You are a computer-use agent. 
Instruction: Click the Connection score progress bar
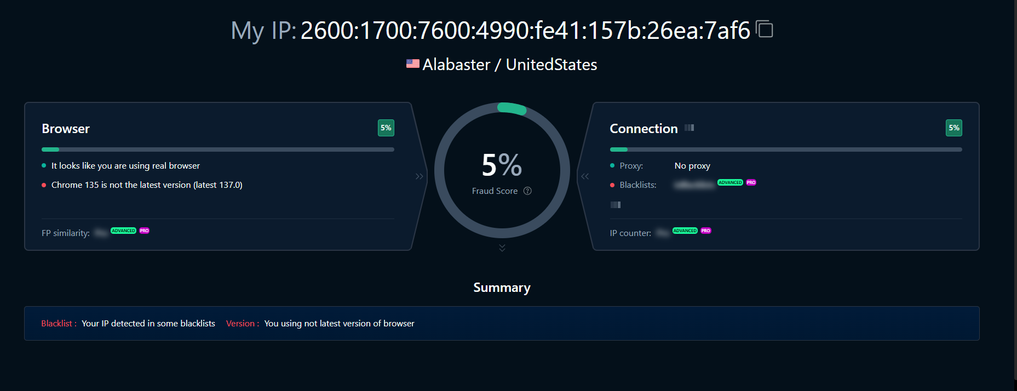786,150
